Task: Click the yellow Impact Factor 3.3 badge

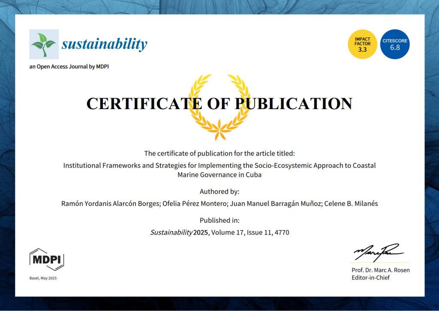Action: (x=362, y=44)
